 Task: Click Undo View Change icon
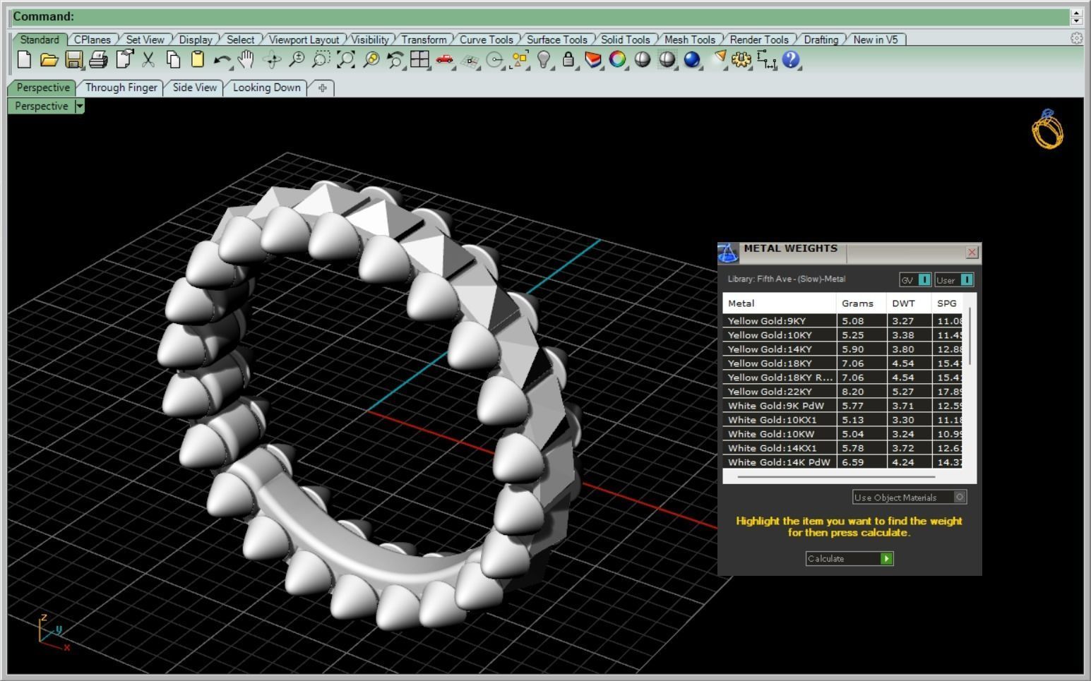(395, 60)
